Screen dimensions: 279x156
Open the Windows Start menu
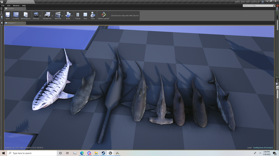point(3,153)
